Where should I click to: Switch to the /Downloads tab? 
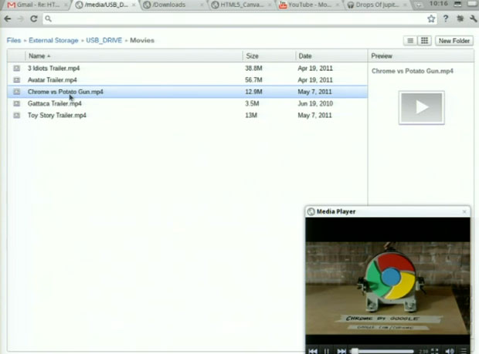[x=174, y=5]
